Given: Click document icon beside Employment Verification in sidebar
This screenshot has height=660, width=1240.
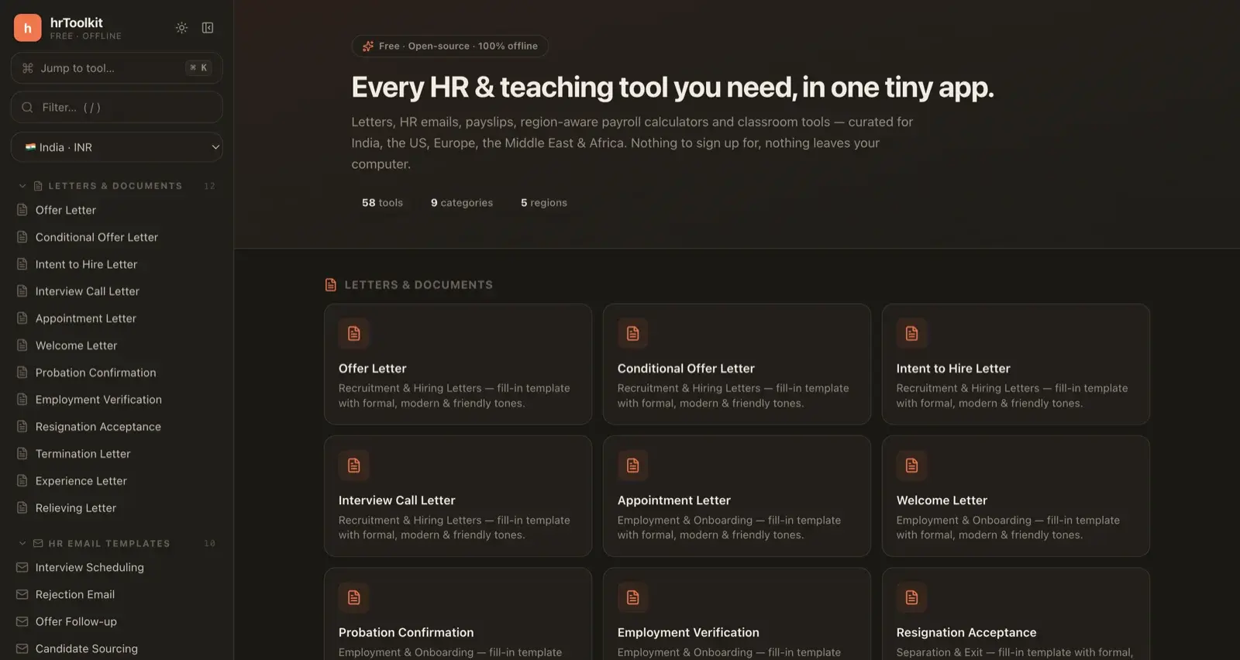Looking at the screenshot, I should [22, 400].
